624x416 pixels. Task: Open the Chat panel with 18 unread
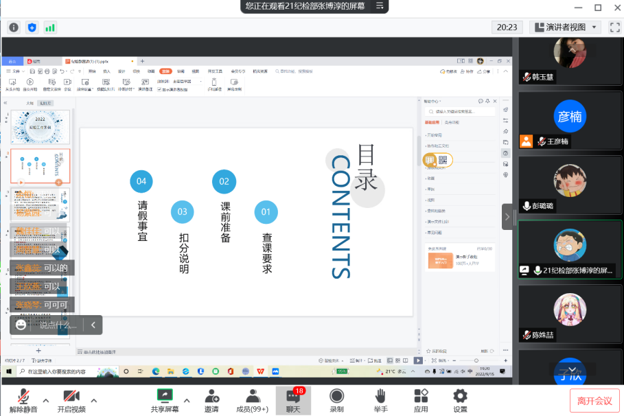point(293,400)
